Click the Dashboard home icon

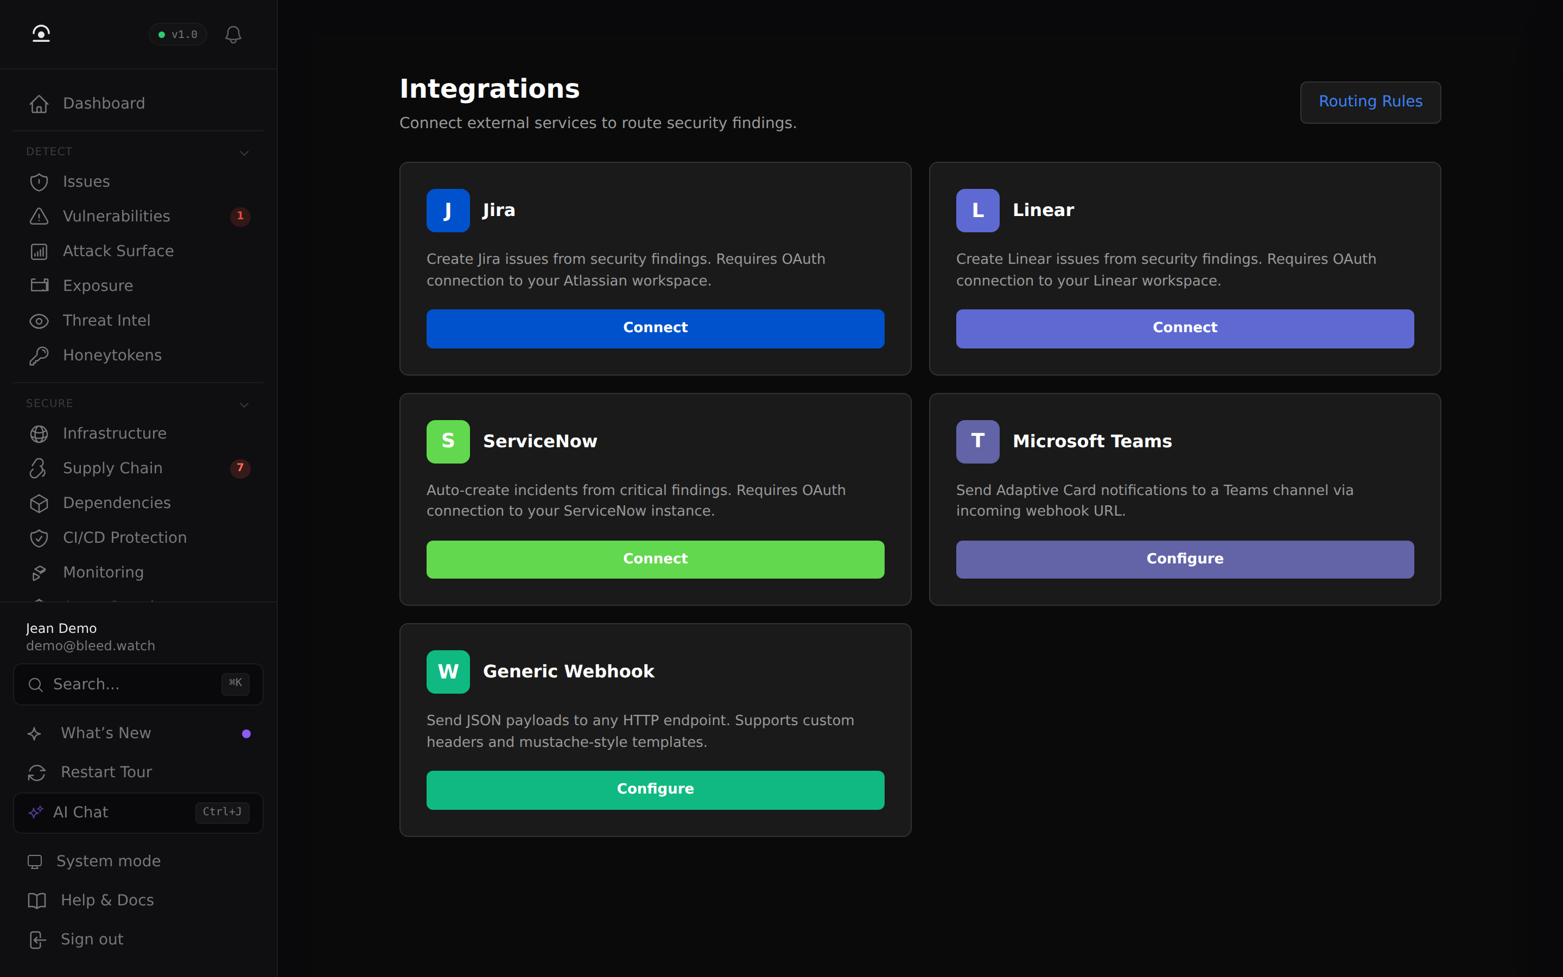[x=40, y=104]
